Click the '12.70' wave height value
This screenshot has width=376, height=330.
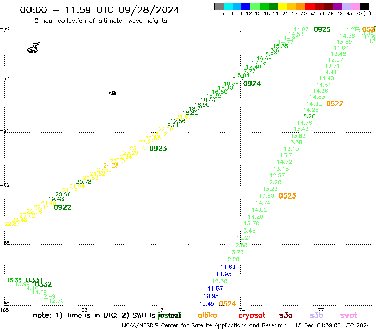coord(57,301)
